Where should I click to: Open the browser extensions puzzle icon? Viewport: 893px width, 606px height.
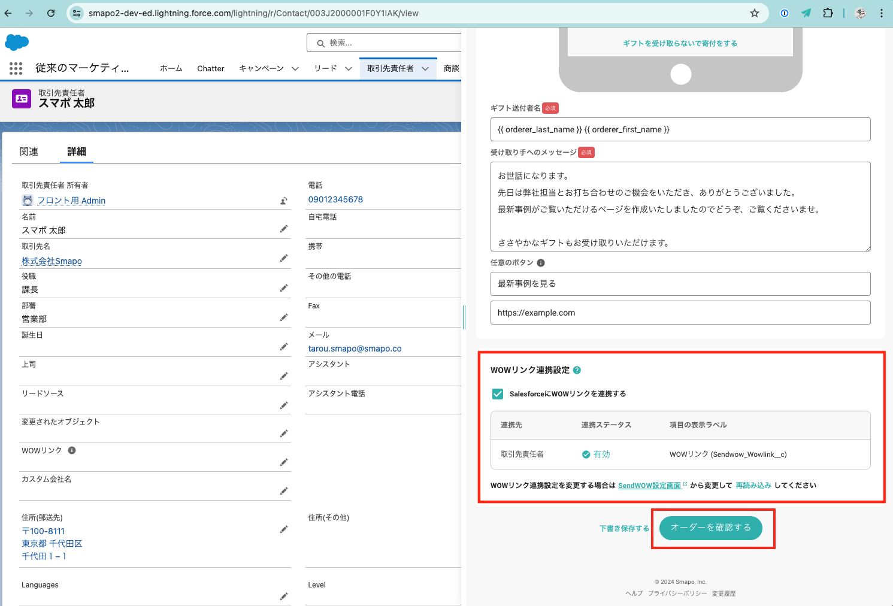click(x=828, y=13)
